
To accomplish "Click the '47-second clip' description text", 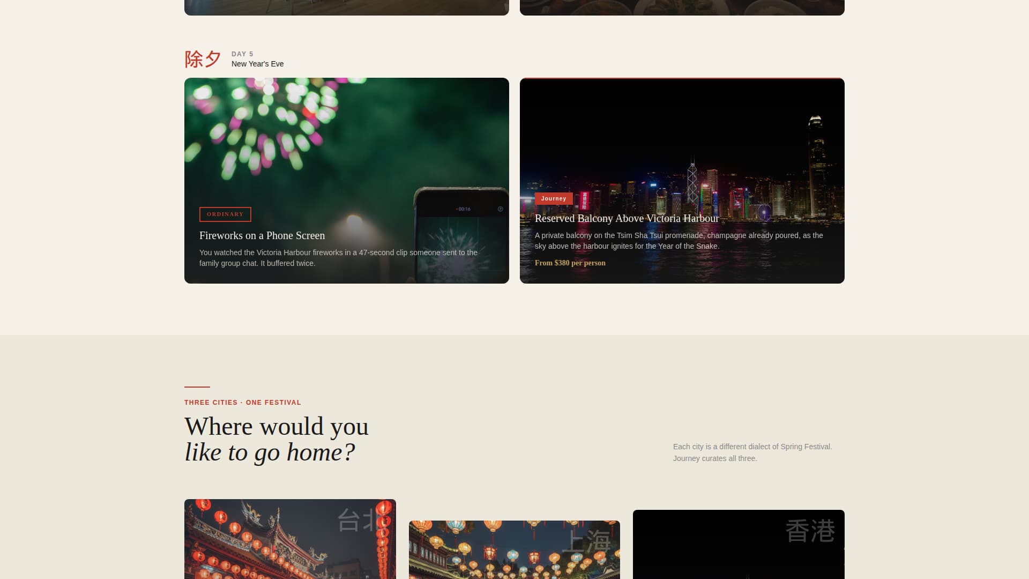I will pos(338,258).
